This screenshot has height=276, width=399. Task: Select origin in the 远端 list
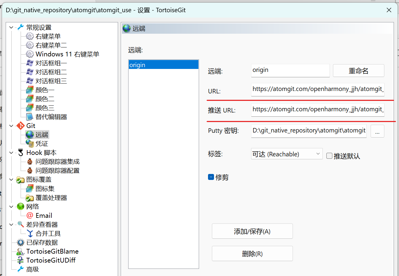(x=163, y=65)
